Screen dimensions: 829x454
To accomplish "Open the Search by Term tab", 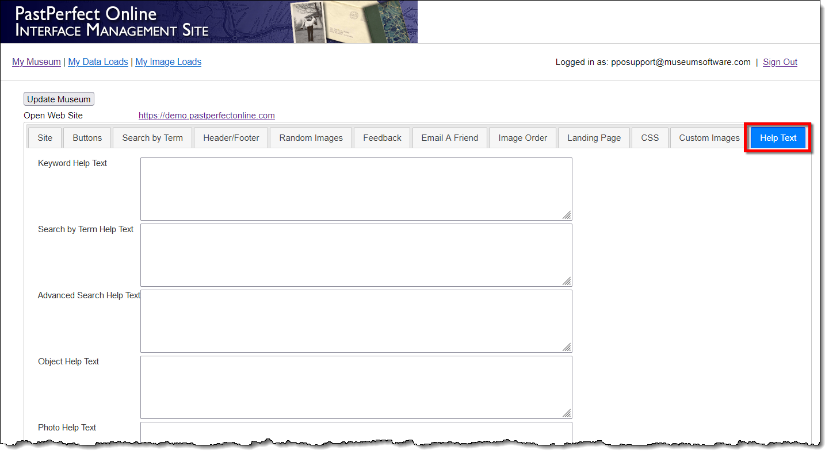I will [152, 138].
